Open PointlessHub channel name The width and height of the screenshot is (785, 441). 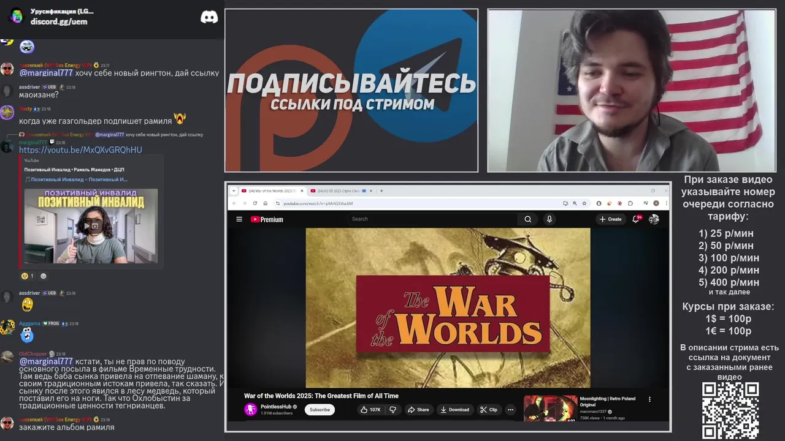276,407
